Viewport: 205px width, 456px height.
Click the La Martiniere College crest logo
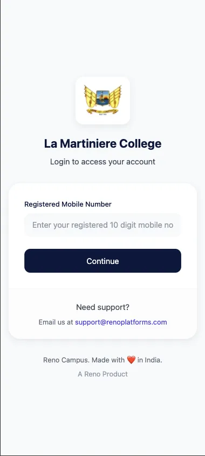[102, 100]
